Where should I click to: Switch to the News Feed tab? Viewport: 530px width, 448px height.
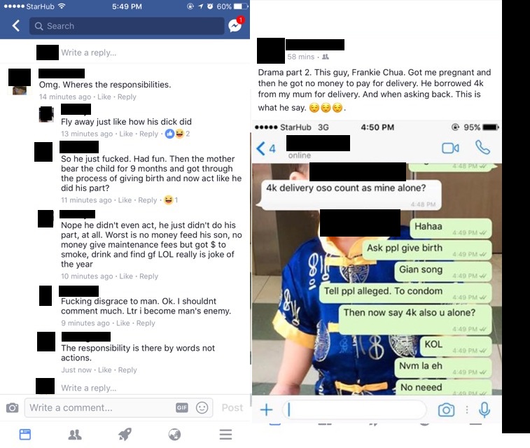click(x=25, y=434)
